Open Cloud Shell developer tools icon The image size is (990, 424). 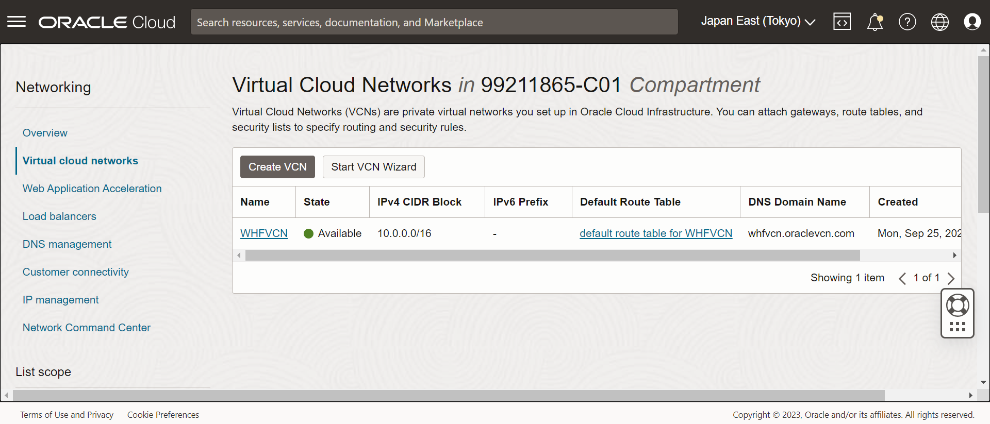(x=842, y=22)
